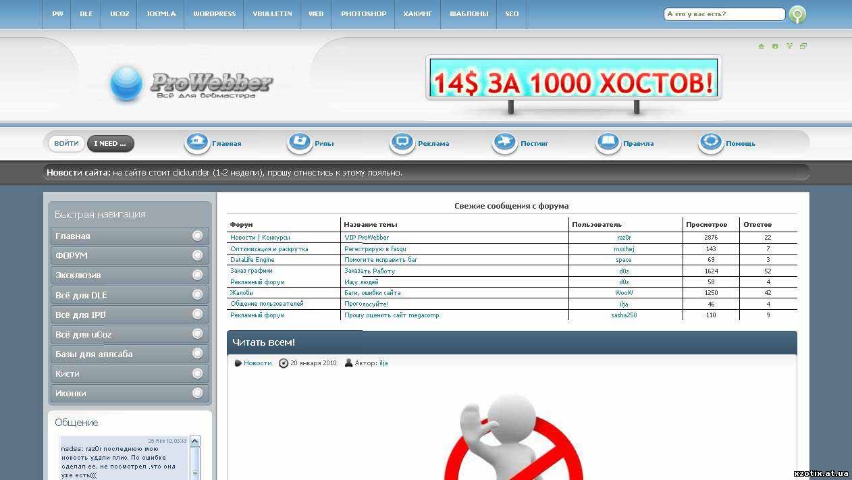Open the VIP ProWebber forum topic link
The height and width of the screenshot is (480, 852).
367,238
